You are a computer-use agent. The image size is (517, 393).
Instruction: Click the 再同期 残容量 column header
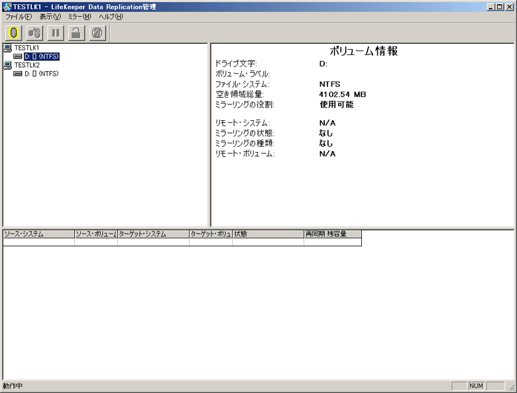point(333,234)
